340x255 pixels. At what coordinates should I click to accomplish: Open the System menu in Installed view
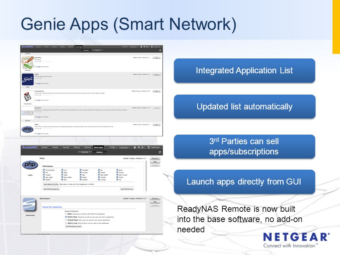pyautogui.click(x=45, y=147)
